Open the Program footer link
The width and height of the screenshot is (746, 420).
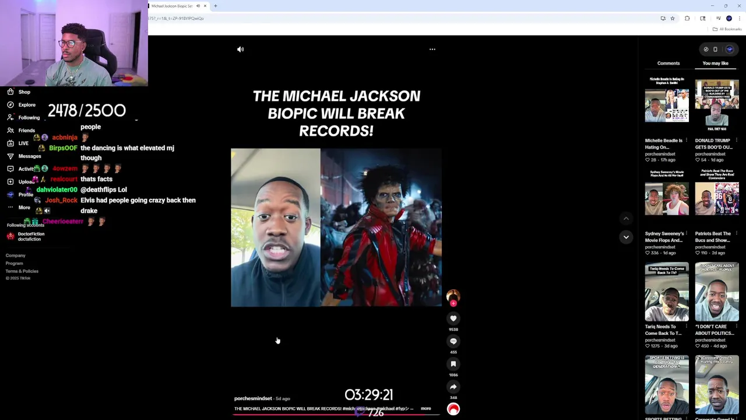click(x=15, y=263)
